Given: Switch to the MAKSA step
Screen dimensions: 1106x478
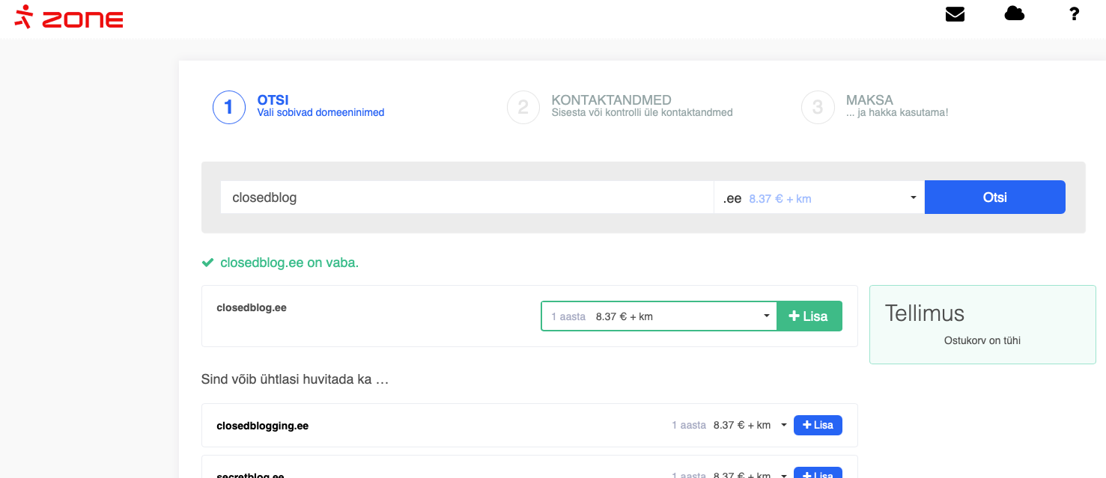Looking at the screenshot, I should pyautogui.click(x=869, y=100).
